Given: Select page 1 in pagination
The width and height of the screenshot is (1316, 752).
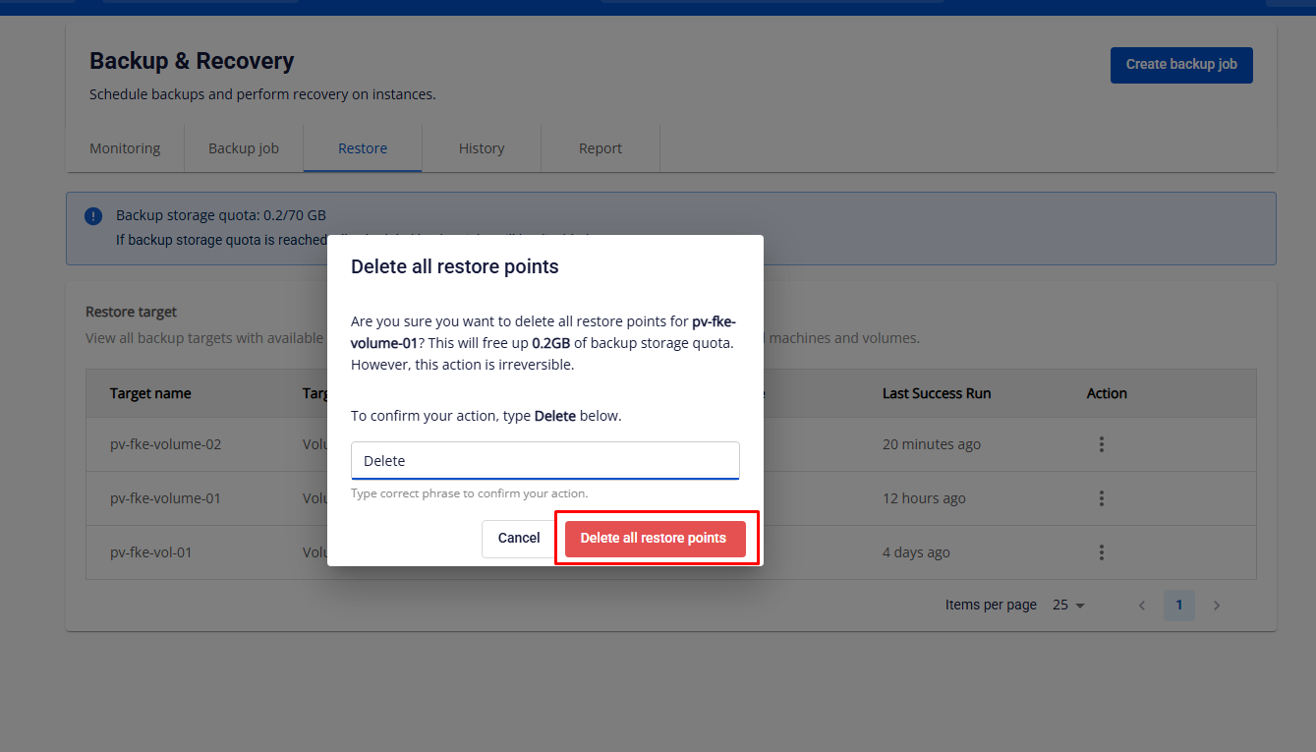Looking at the screenshot, I should (x=1179, y=606).
